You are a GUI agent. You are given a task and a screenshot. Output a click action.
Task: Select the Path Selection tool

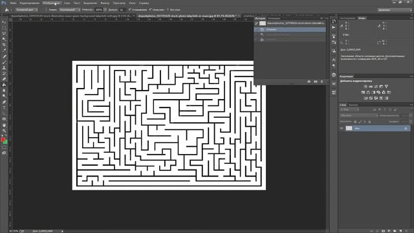tap(4, 113)
